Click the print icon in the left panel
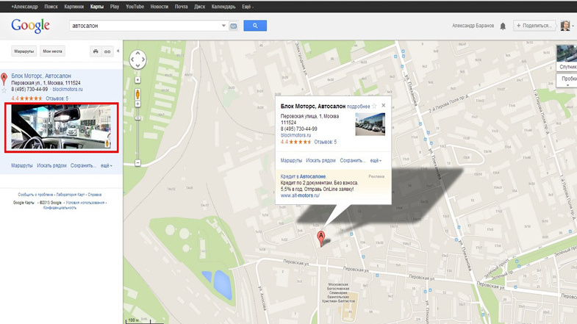Viewport: 577px width, 324px height. [96, 51]
